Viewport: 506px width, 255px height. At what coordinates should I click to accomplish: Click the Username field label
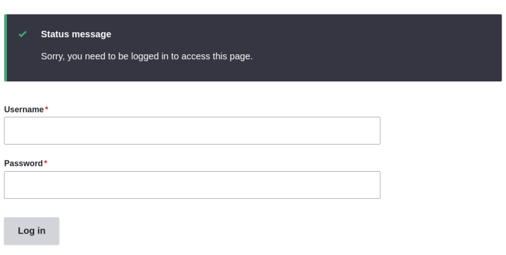[24, 109]
